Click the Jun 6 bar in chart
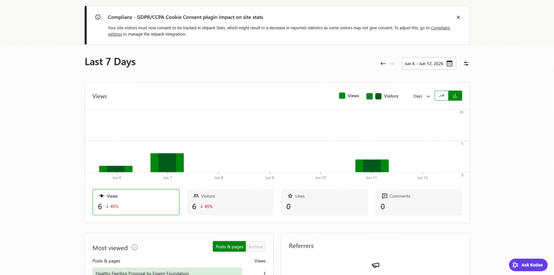The image size is (554, 275). point(116,169)
